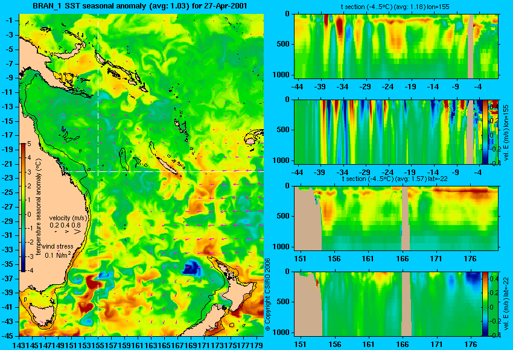
Task: Select the main SST anomaly map
Action: point(141,175)
